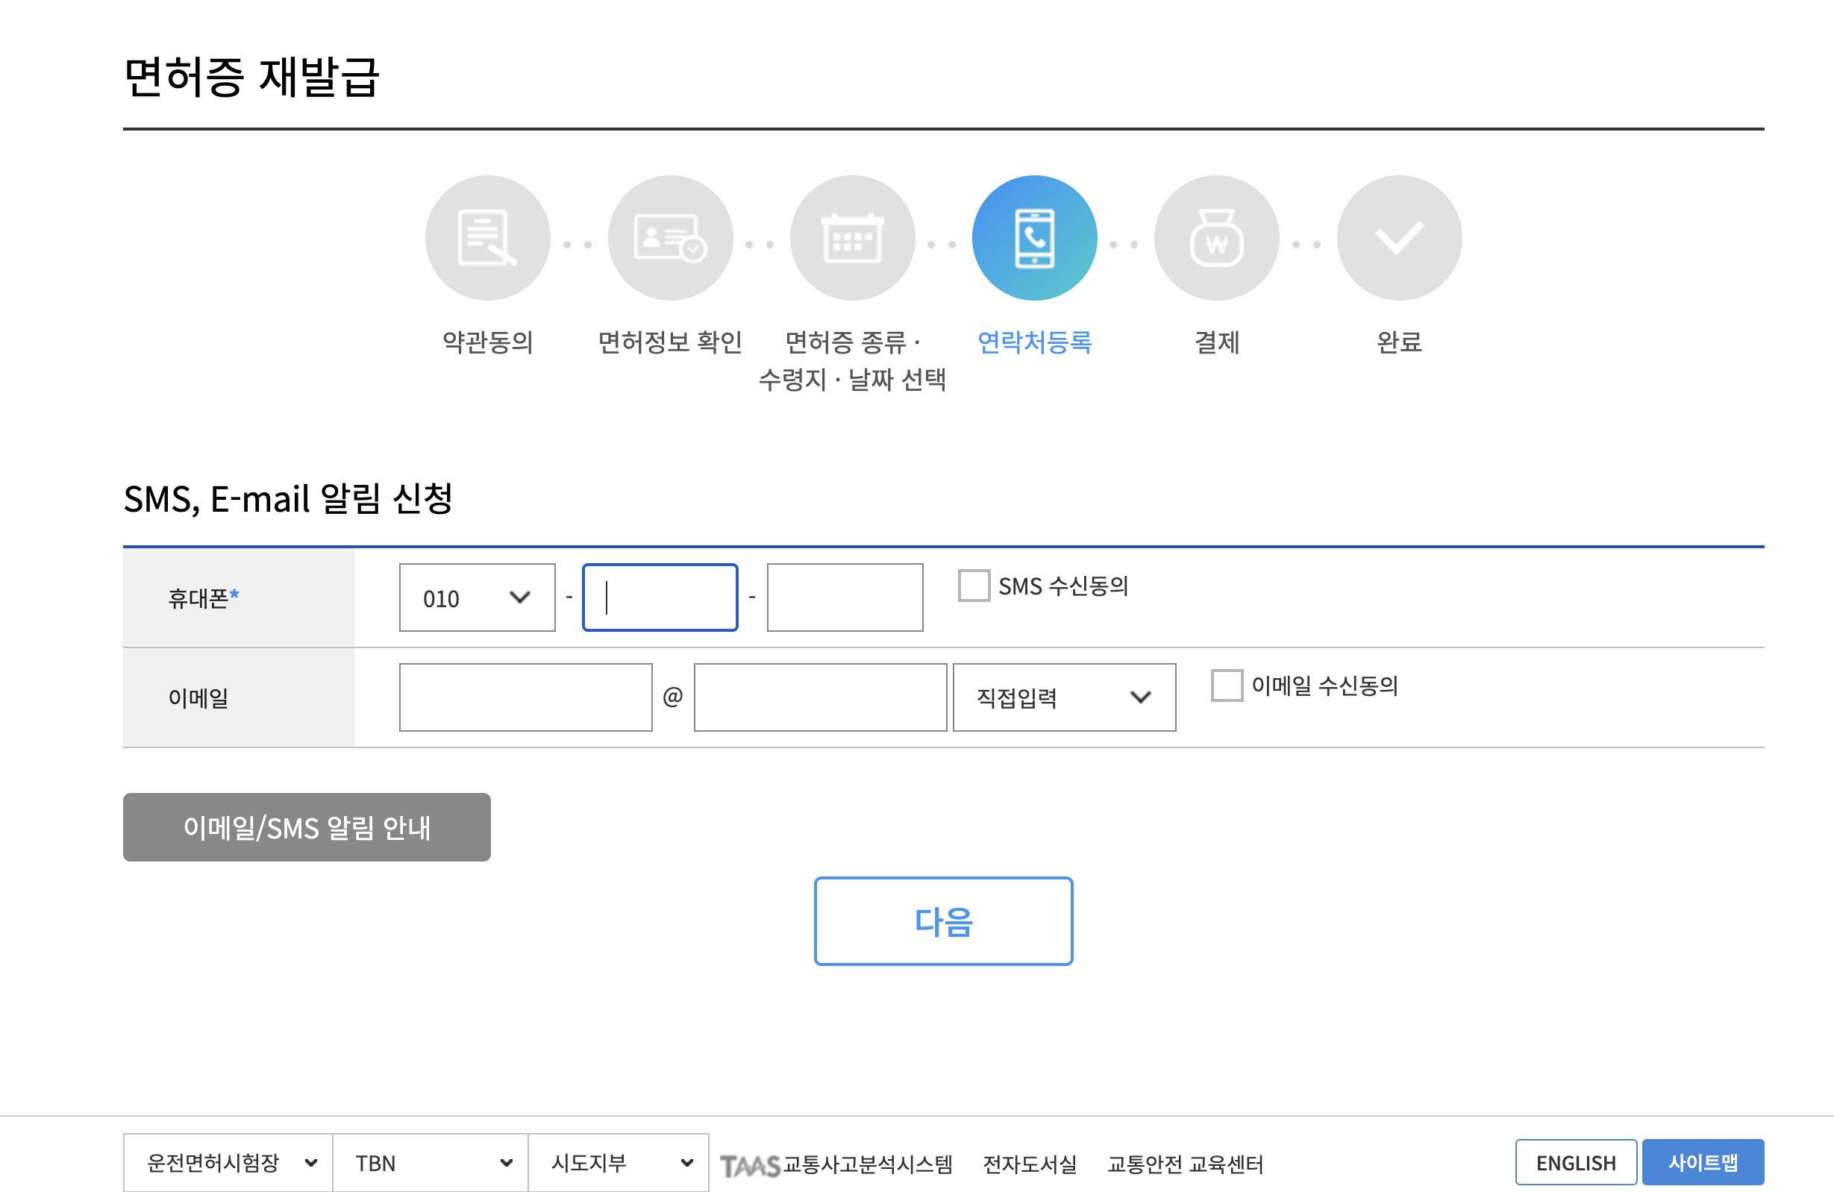Click the calendar step icon

[852, 238]
